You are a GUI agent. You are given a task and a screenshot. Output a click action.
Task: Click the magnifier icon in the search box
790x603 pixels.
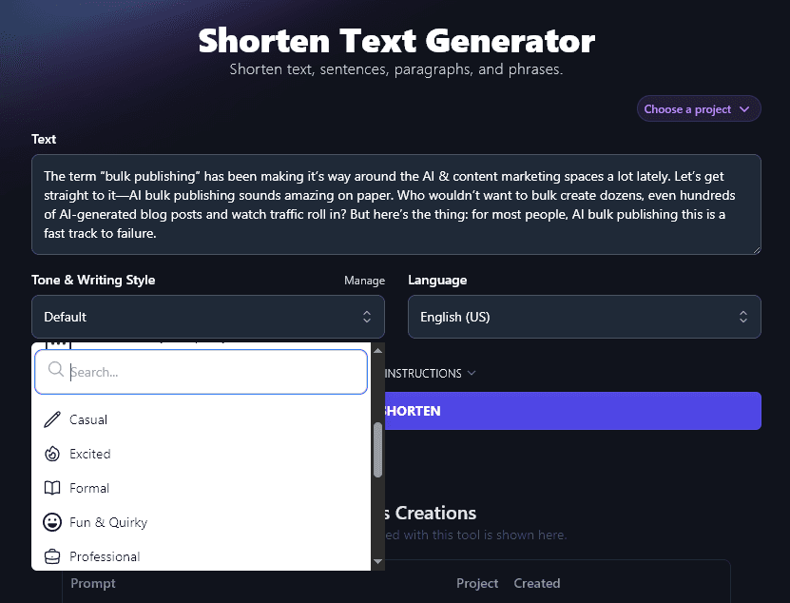point(57,371)
